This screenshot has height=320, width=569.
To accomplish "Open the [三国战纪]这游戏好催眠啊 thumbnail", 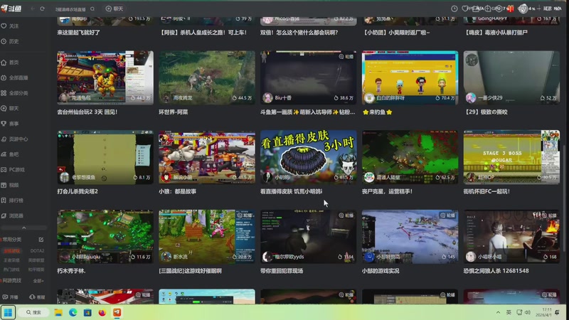I will (x=207, y=237).
